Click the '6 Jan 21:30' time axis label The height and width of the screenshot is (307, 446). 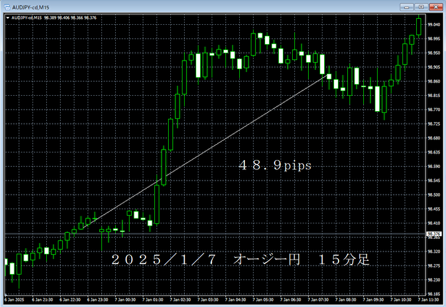[42, 300]
